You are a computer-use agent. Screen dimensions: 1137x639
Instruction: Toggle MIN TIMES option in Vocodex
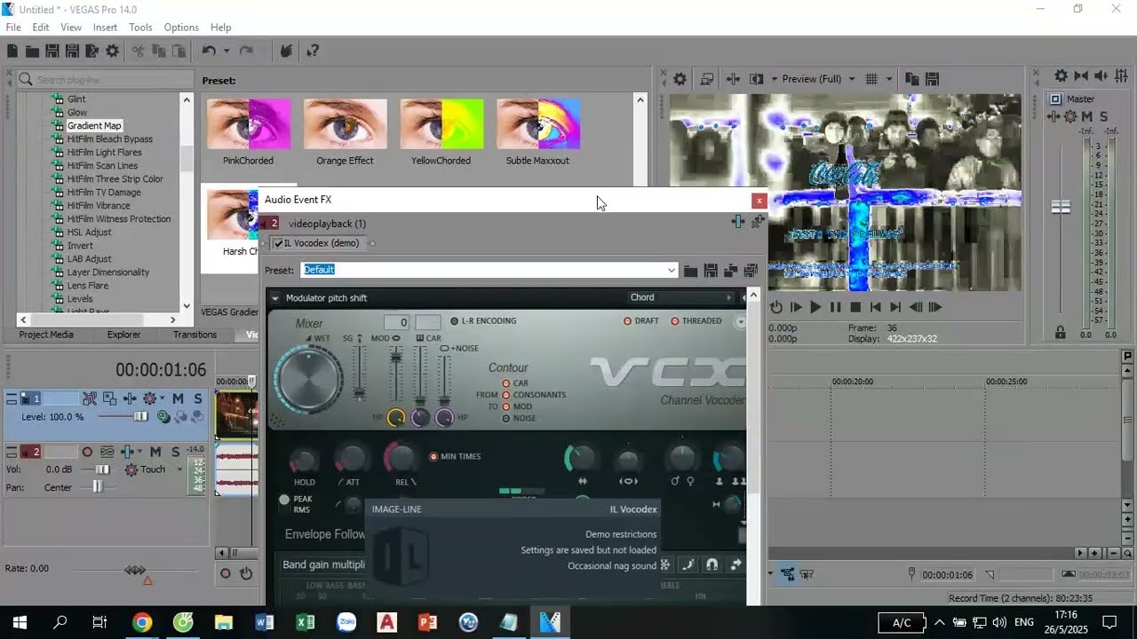(433, 457)
